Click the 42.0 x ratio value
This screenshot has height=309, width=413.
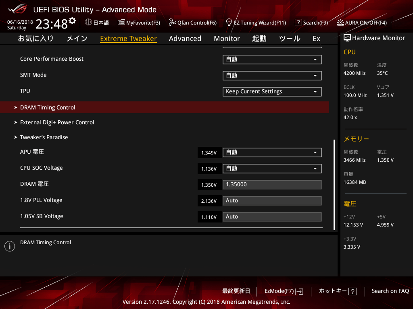[x=350, y=117]
